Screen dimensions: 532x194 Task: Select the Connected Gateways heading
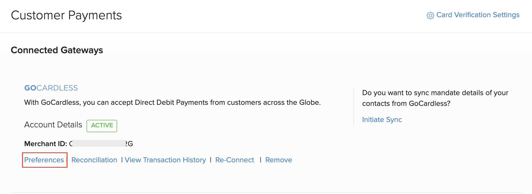point(57,50)
